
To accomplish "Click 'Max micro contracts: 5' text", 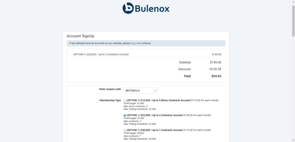I will click(135, 106).
